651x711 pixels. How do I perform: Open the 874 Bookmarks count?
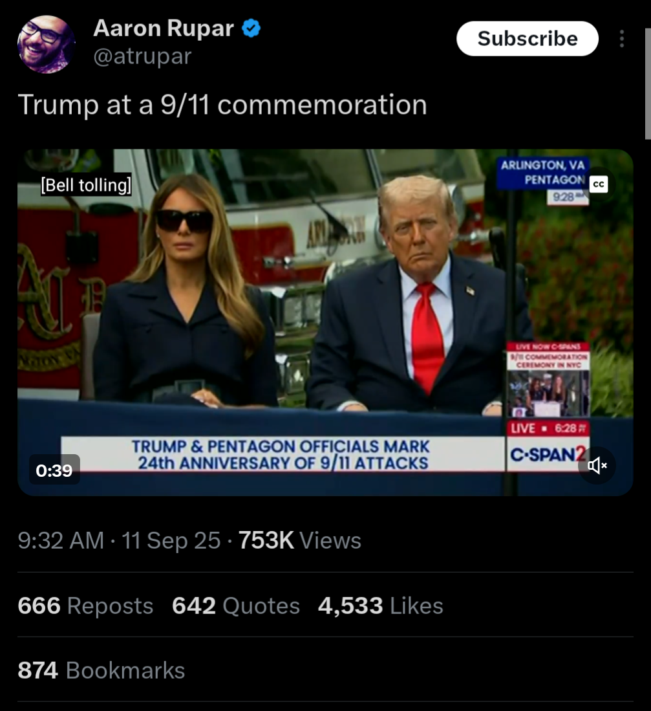pos(101,670)
